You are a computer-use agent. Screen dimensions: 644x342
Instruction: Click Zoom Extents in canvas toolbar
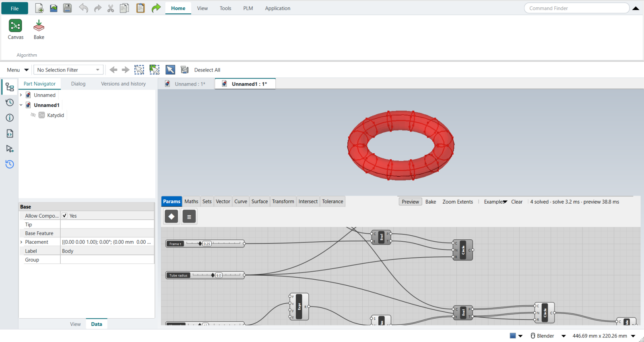tap(458, 202)
